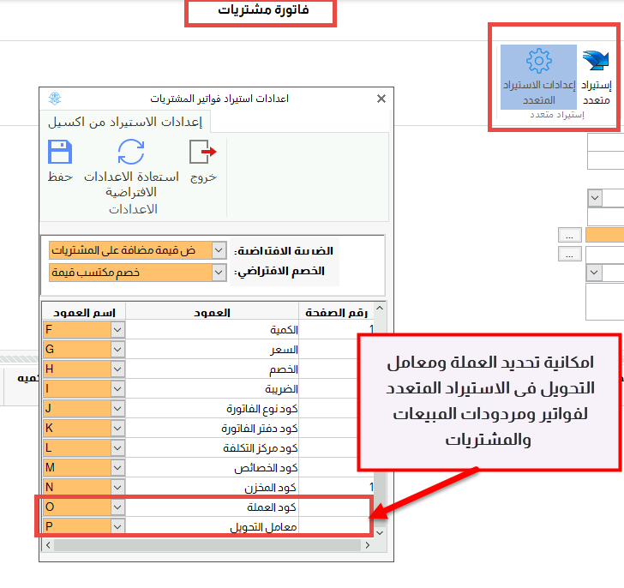Select the إعدادات الاستيراد من اكسيل tab
This screenshot has width=624, height=588.
(125, 122)
